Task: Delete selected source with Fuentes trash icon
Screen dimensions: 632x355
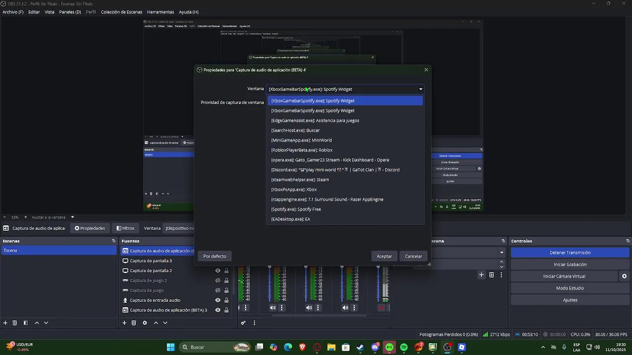Action: click(x=134, y=323)
